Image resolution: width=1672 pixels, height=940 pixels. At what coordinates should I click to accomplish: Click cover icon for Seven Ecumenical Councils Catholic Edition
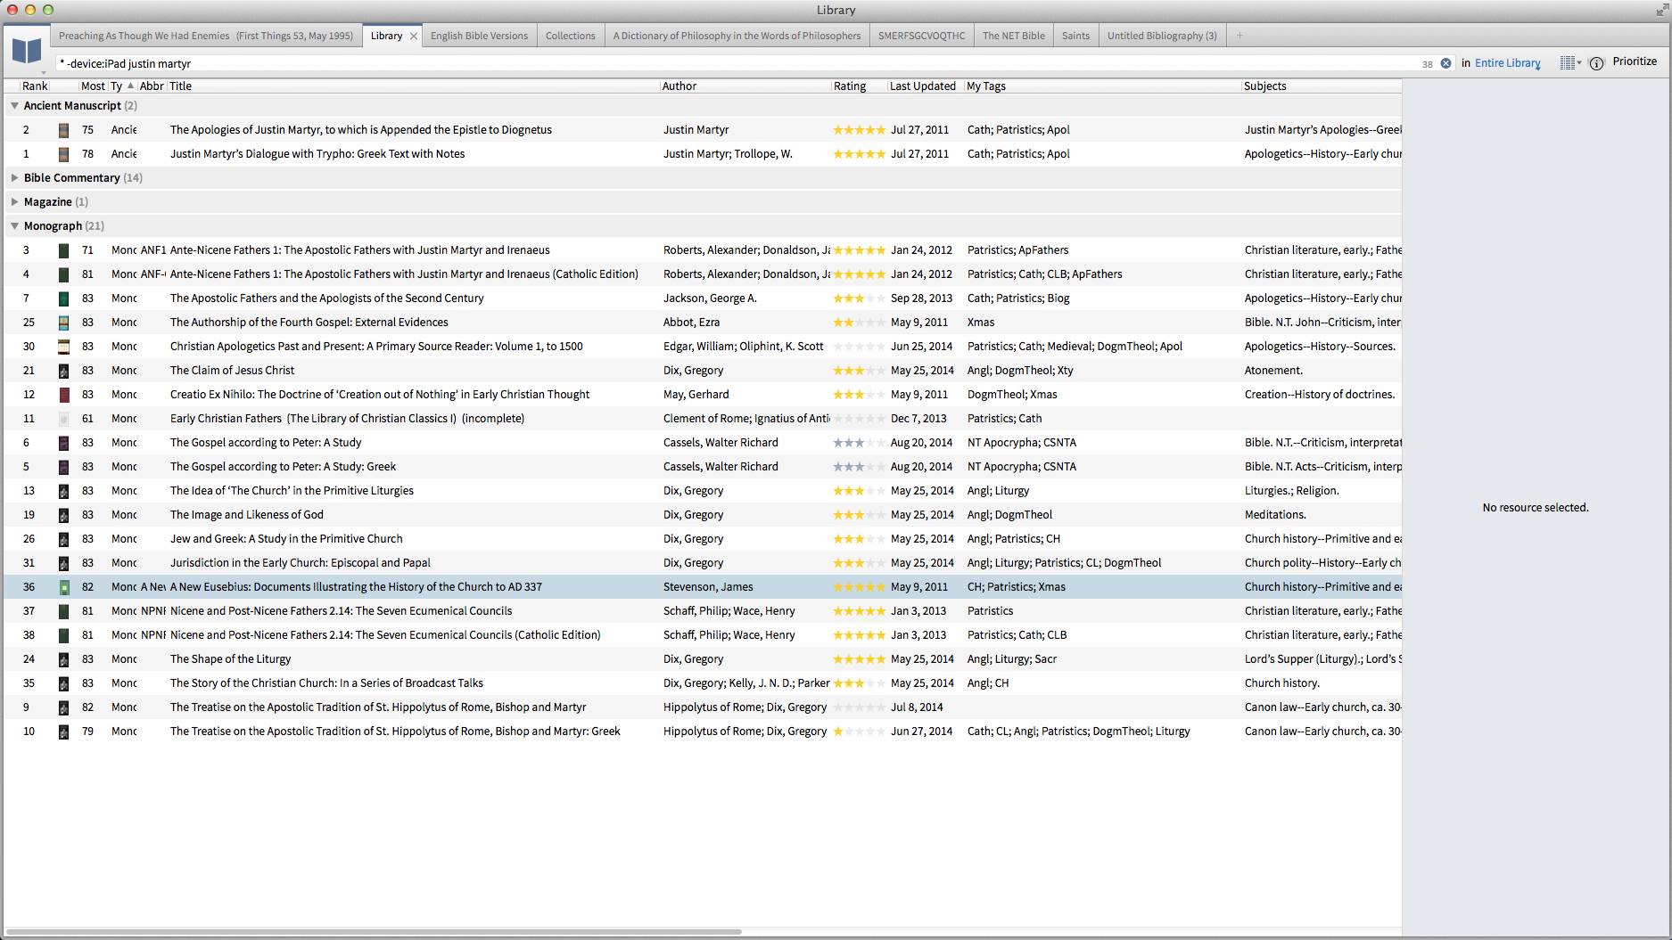(x=63, y=635)
